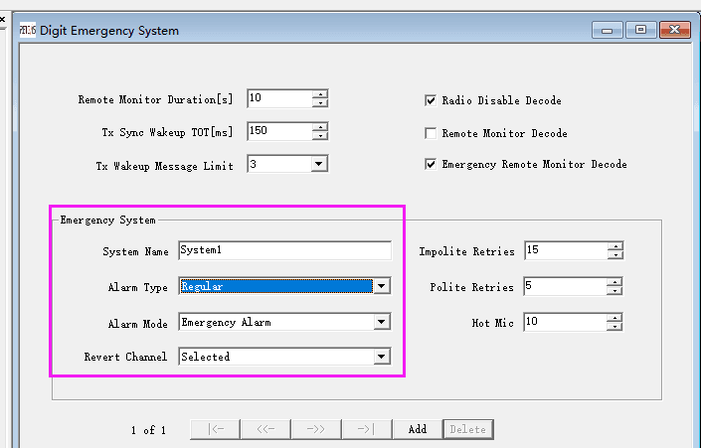The height and width of the screenshot is (448, 701).
Task: Open the Revert Channel dropdown
Action: (380, 357)
